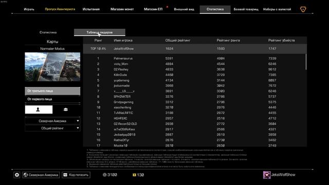Select squad group mode icon
This screenshot has width=329, height=185.
pos(66,109)
